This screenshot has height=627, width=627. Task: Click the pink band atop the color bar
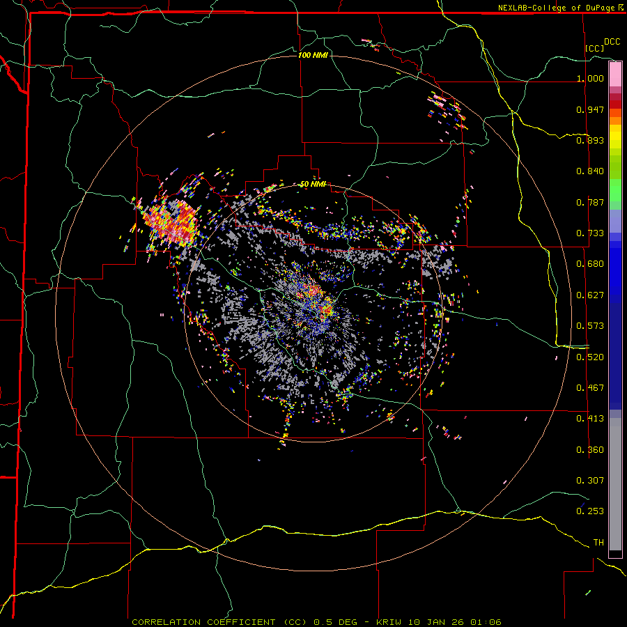[x=615, y=75]
